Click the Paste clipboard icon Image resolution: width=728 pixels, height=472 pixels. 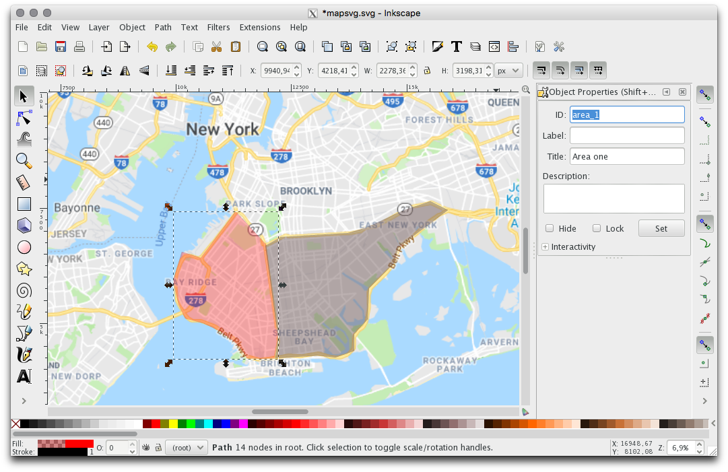(x=236, y=46)
